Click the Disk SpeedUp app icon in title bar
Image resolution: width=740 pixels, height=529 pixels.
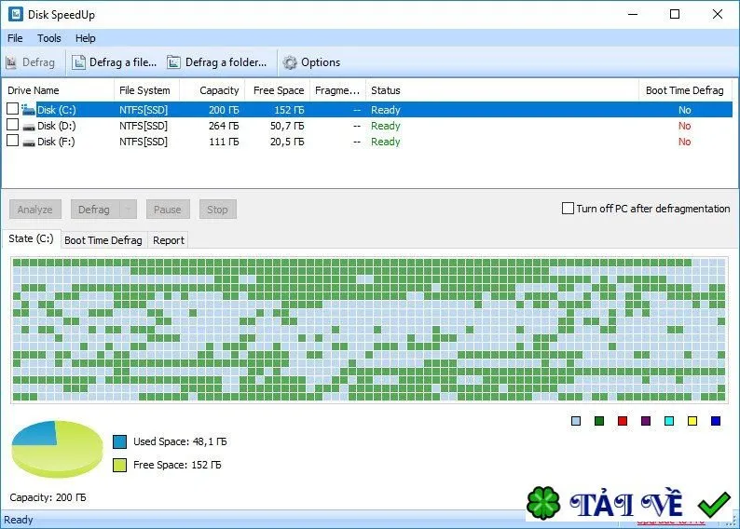pyautogui.click(x=16, y=14)
